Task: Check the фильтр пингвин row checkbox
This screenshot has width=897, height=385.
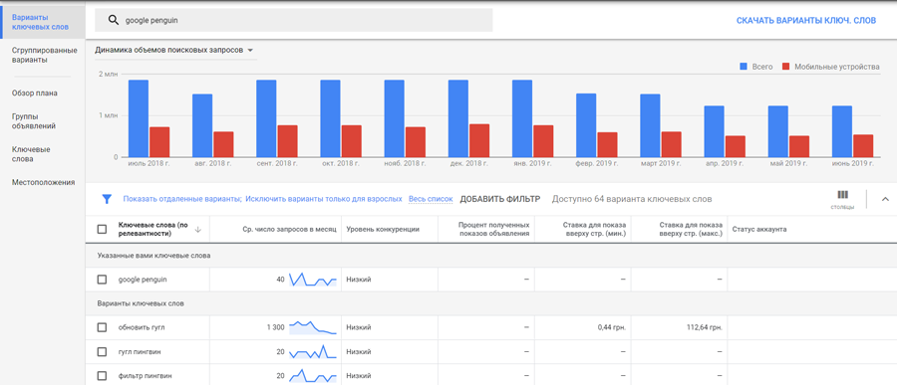Action: (102, 376)
